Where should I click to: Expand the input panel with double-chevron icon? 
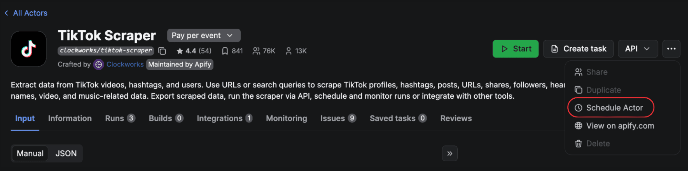[x=450, y=154]
